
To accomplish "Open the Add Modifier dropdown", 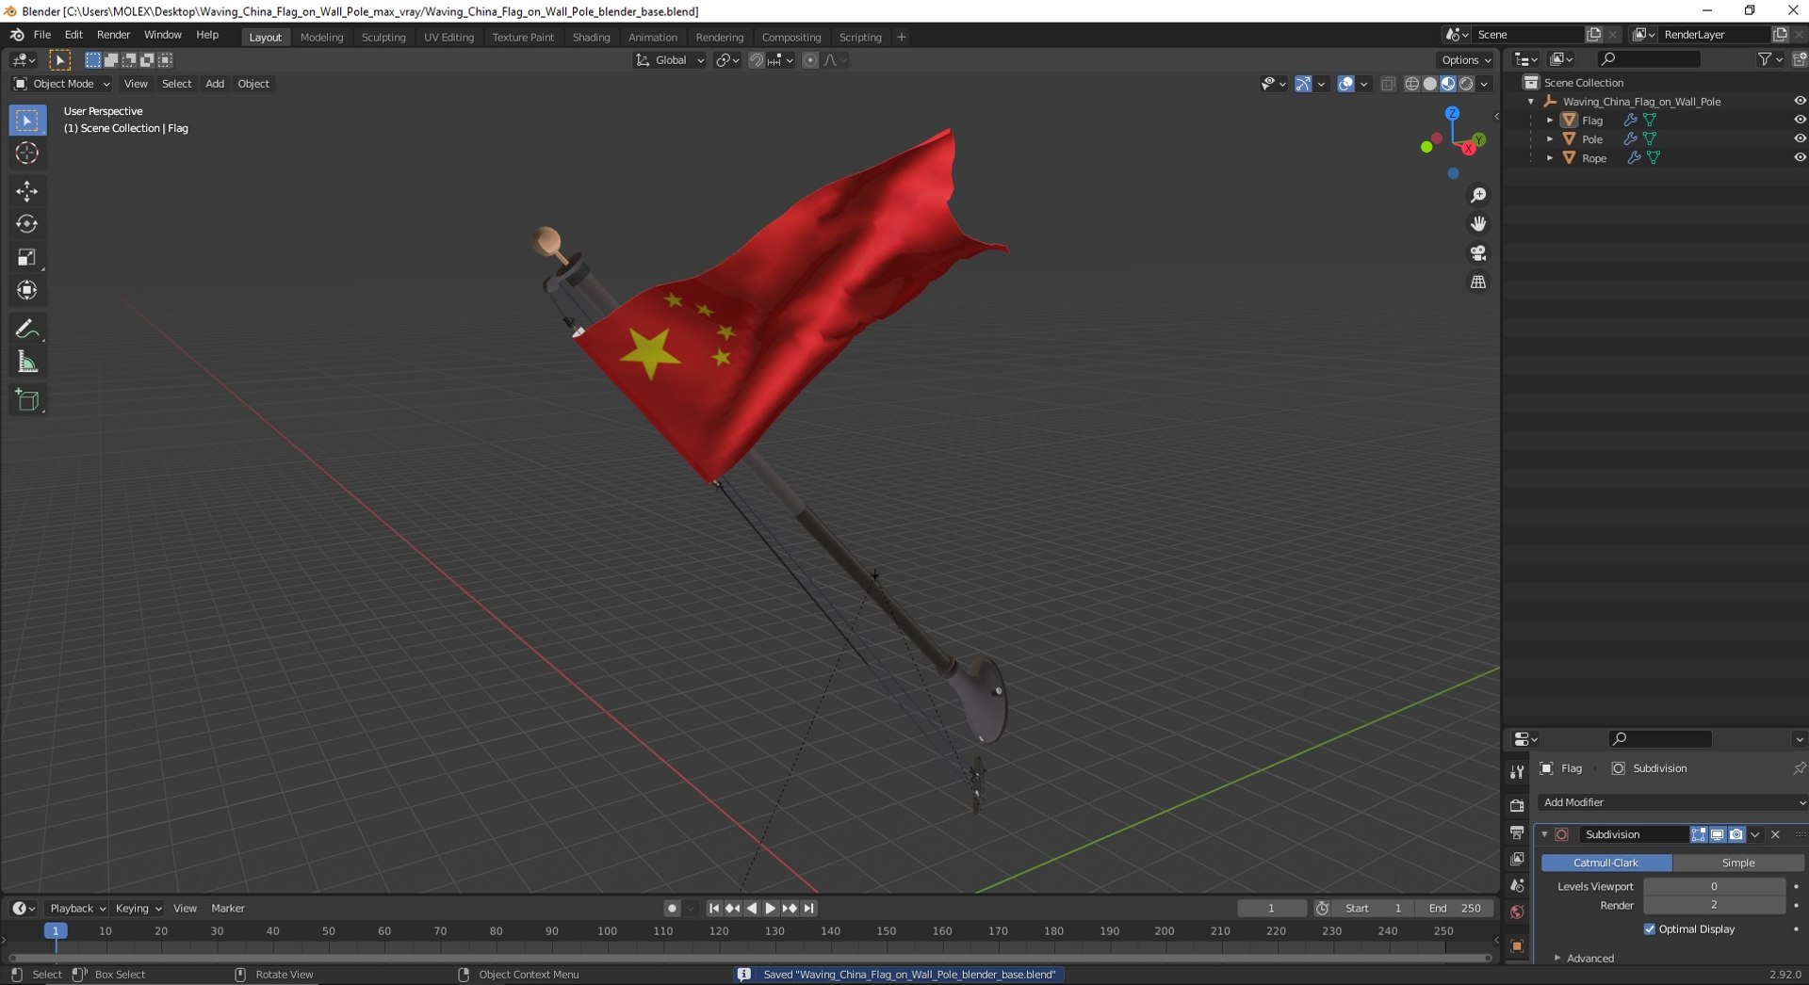I will coord(1672,802).
